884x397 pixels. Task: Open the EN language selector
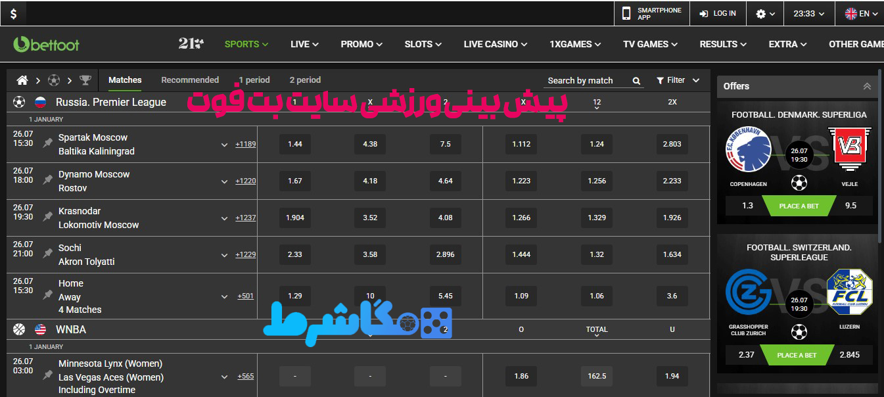(862, 14)
